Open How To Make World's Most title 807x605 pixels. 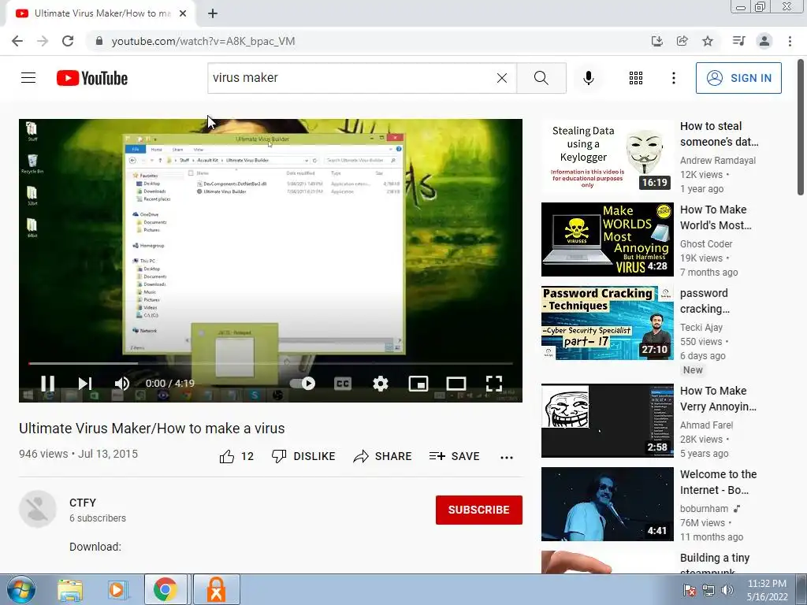716,217
